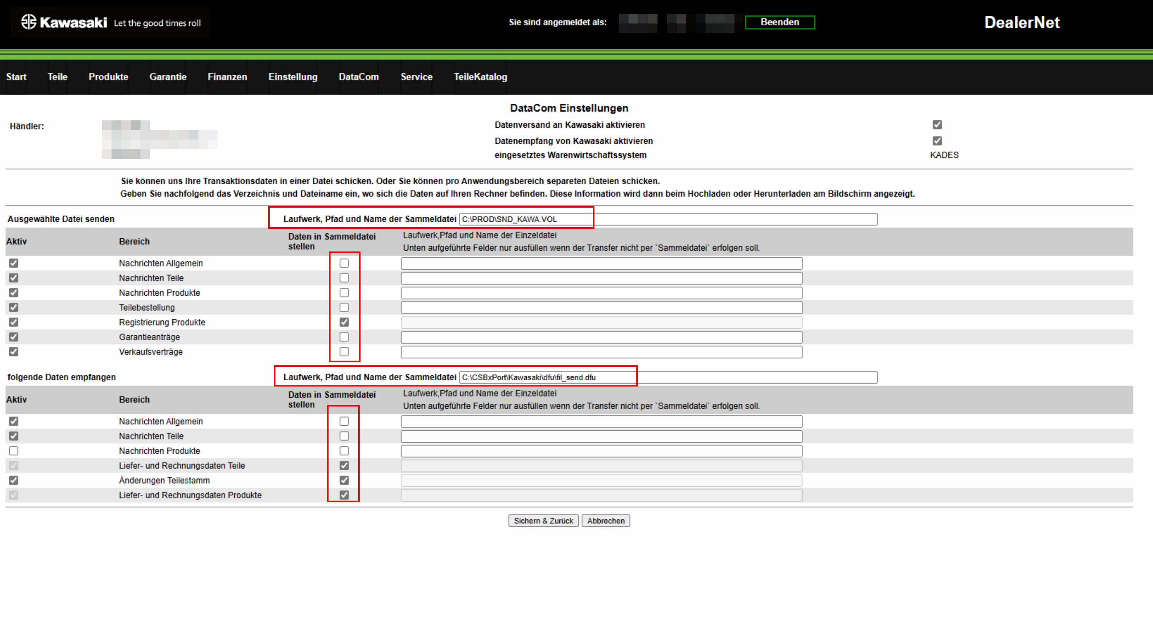Click Einzeldatei field for receive Nachrichten Produkte
Viewport: 1153px width, 626px height.
(602, 451)
